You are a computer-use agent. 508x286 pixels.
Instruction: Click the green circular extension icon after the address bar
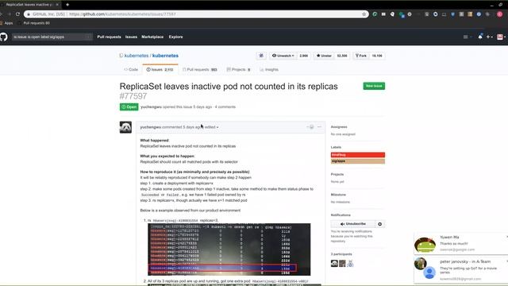coord(375,14)
